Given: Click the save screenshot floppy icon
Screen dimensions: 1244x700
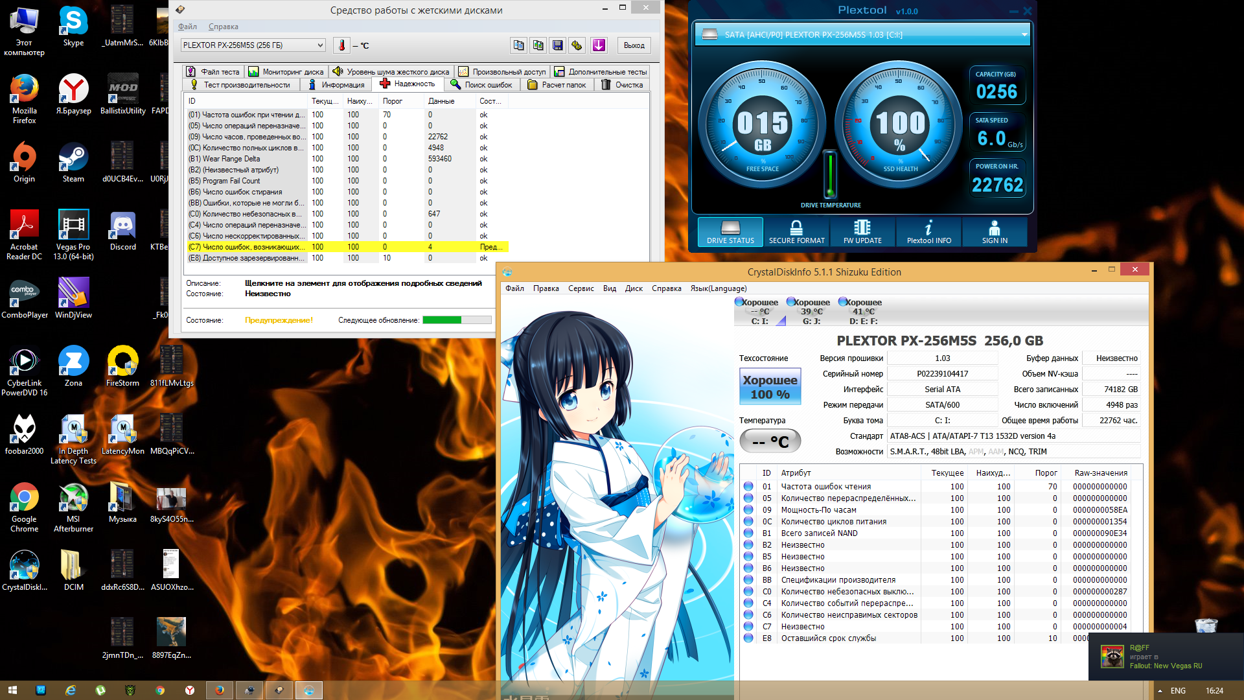Looking at the screenshot, I should click(x=557, y=45).
